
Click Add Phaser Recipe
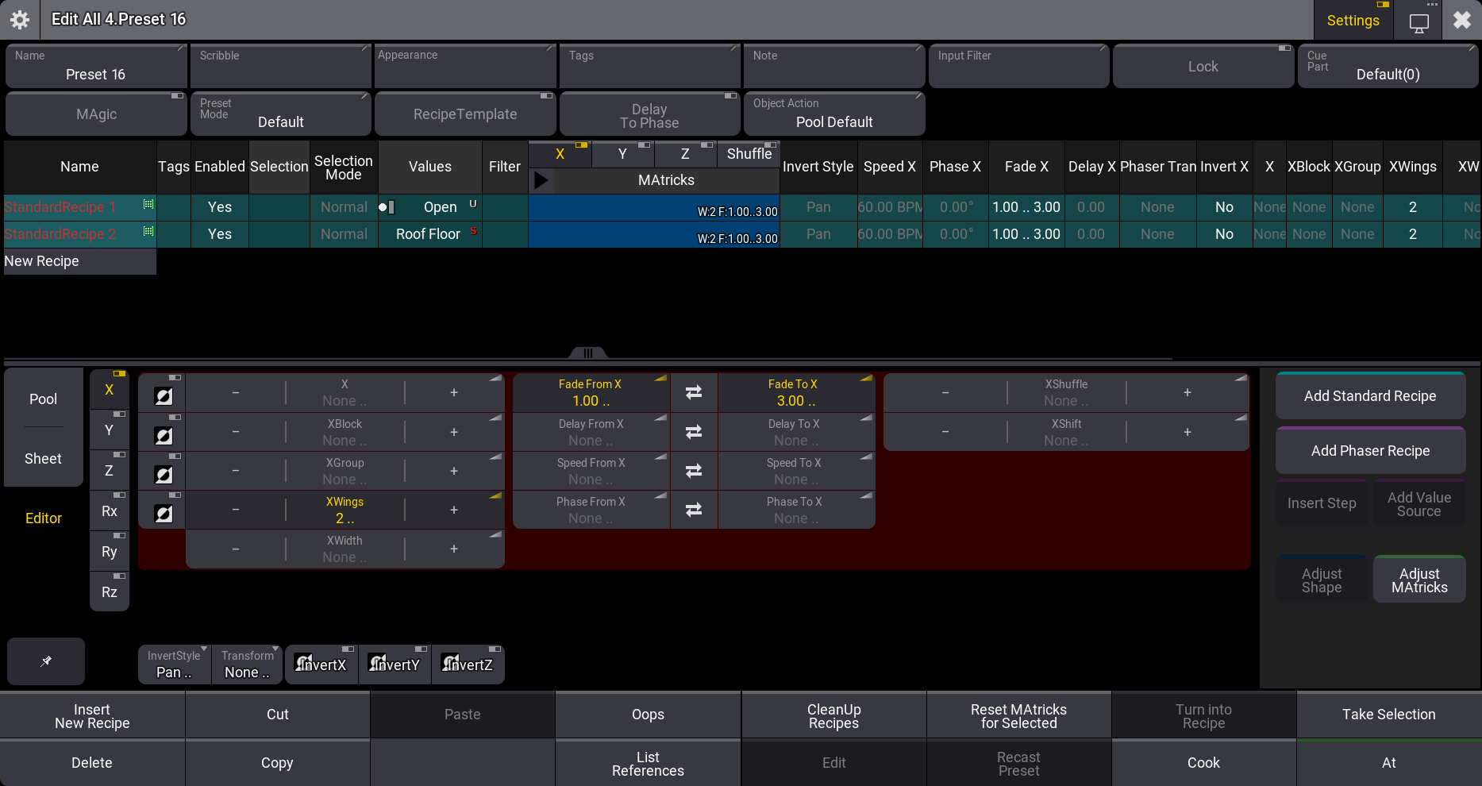pos(1370,450)
